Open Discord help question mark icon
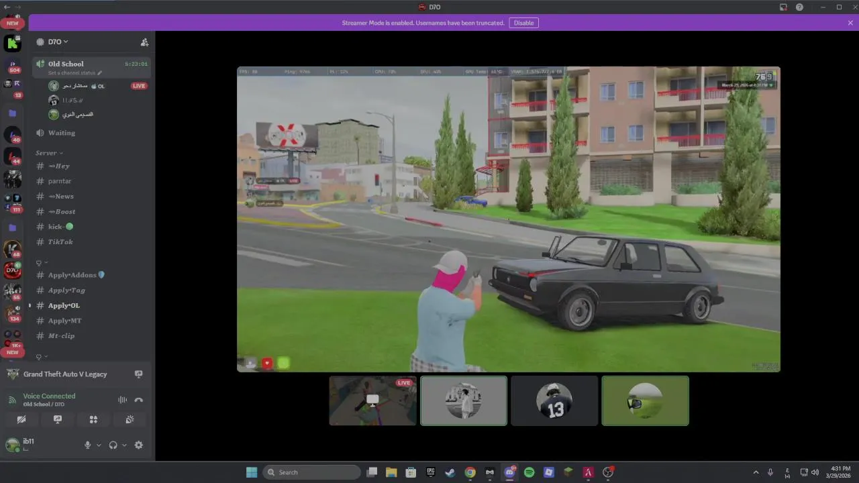 pos(799,7)
